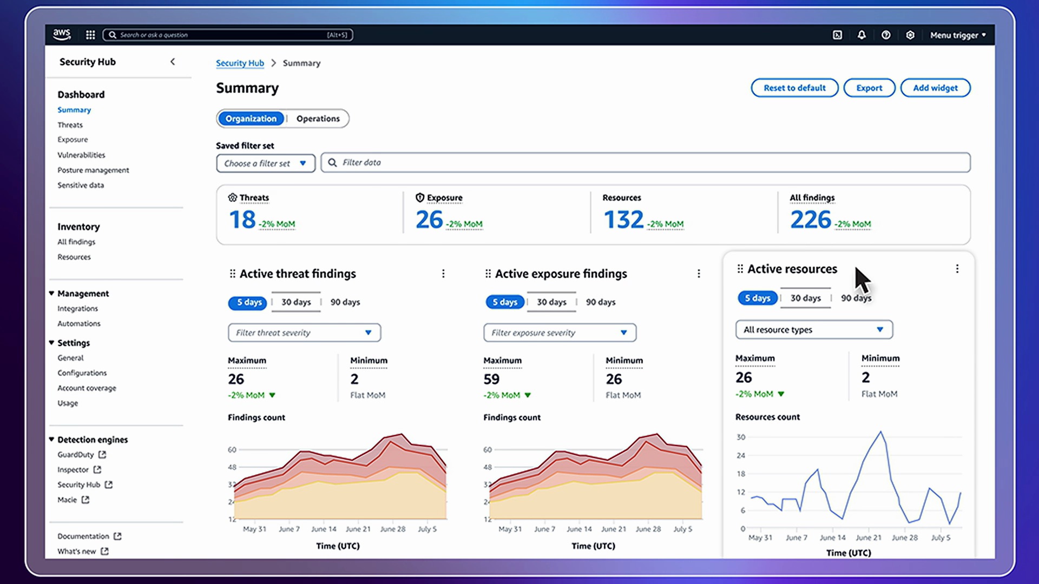Select 30 days in Active threat findings
The width and height of the screenshot is (1039, 584).
(x=296, y=302)
